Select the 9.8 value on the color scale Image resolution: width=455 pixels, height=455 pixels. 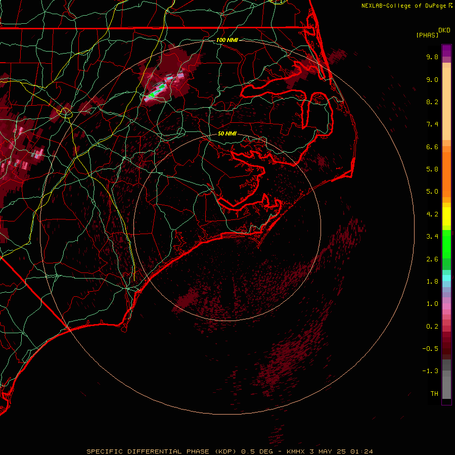[x=432, y=57]
